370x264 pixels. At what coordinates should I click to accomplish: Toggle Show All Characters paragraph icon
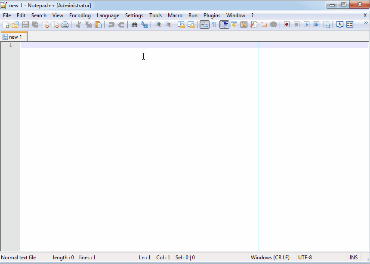click(x=214, y=25)
